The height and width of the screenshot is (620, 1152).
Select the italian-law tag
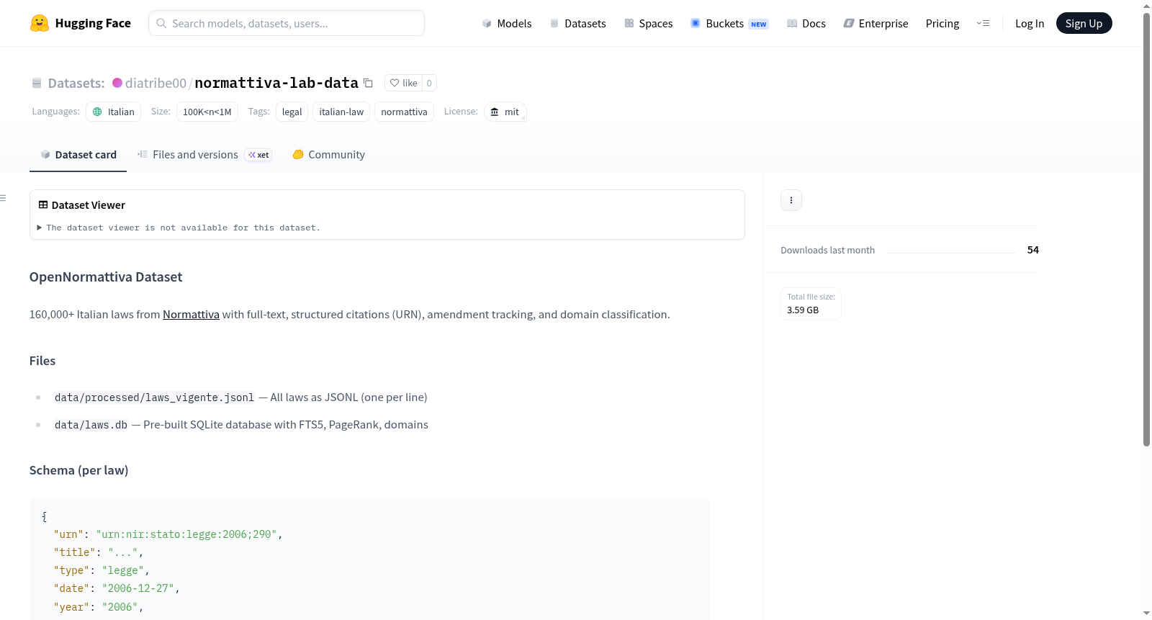341,112
